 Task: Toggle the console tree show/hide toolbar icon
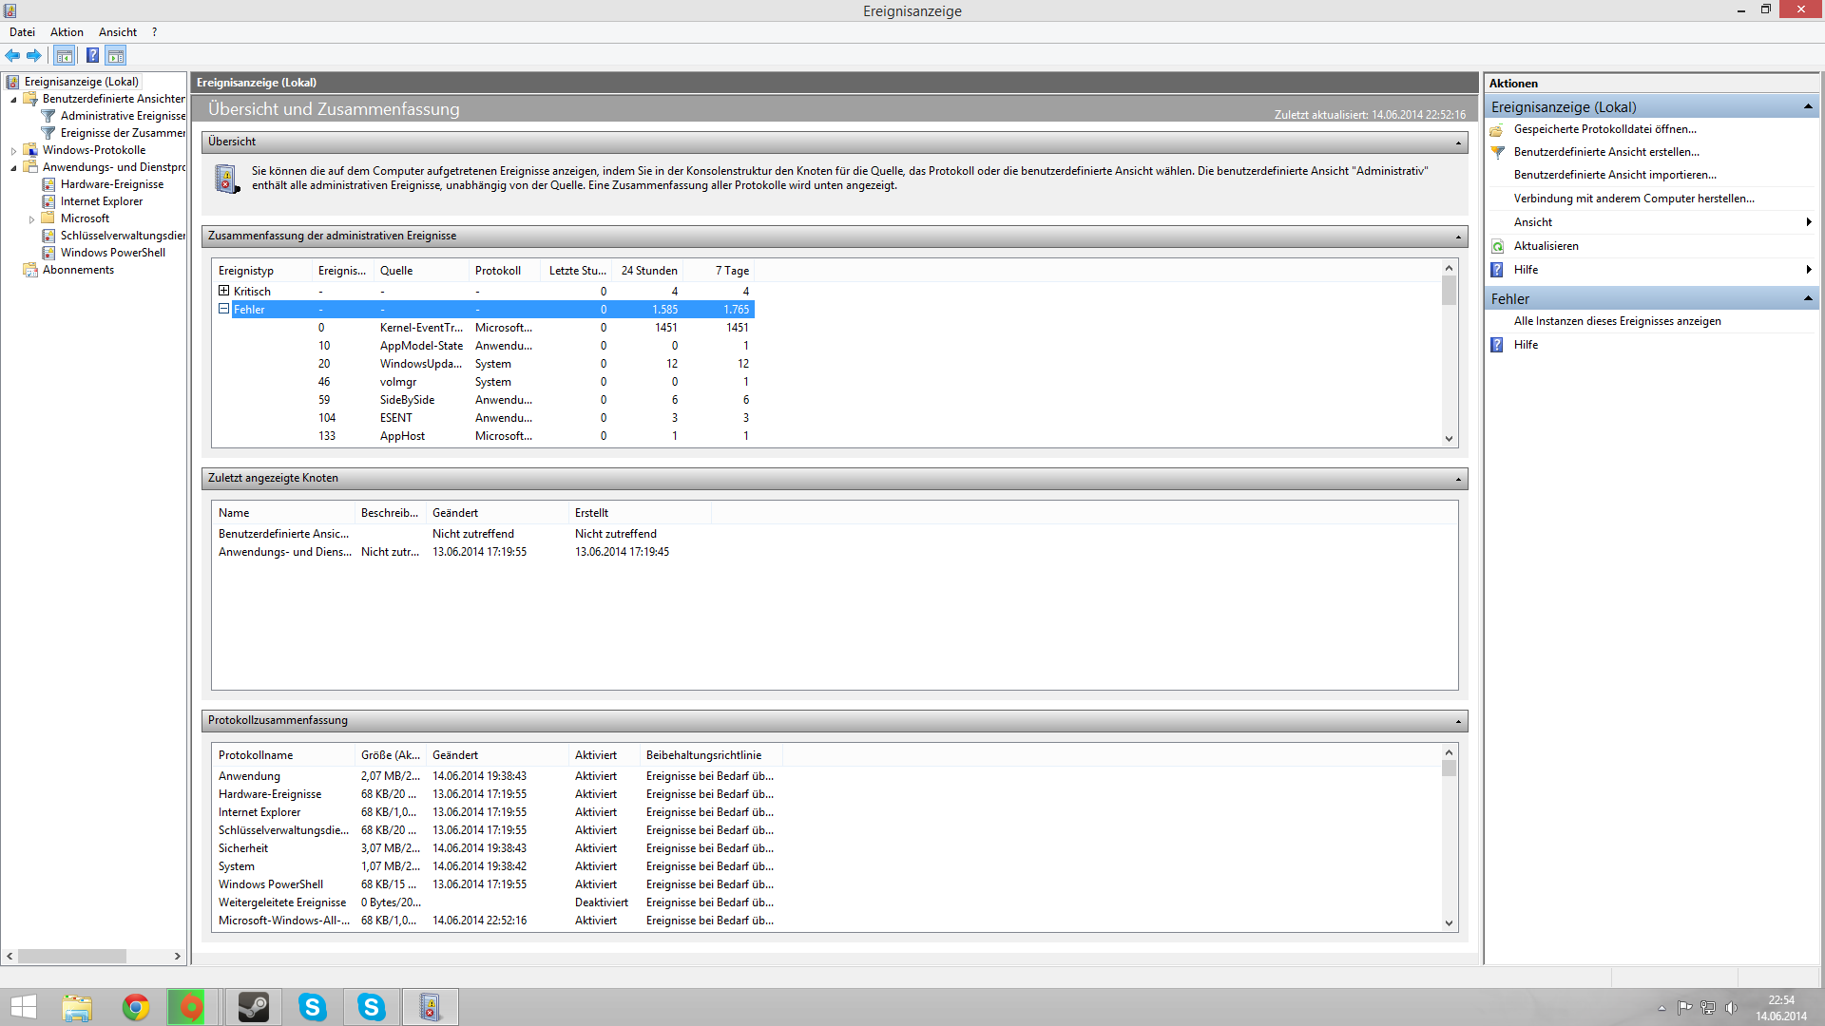pyautogui.click(x=64, y=56)
